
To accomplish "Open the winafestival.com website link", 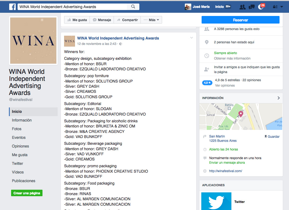I will pos(225,171).
